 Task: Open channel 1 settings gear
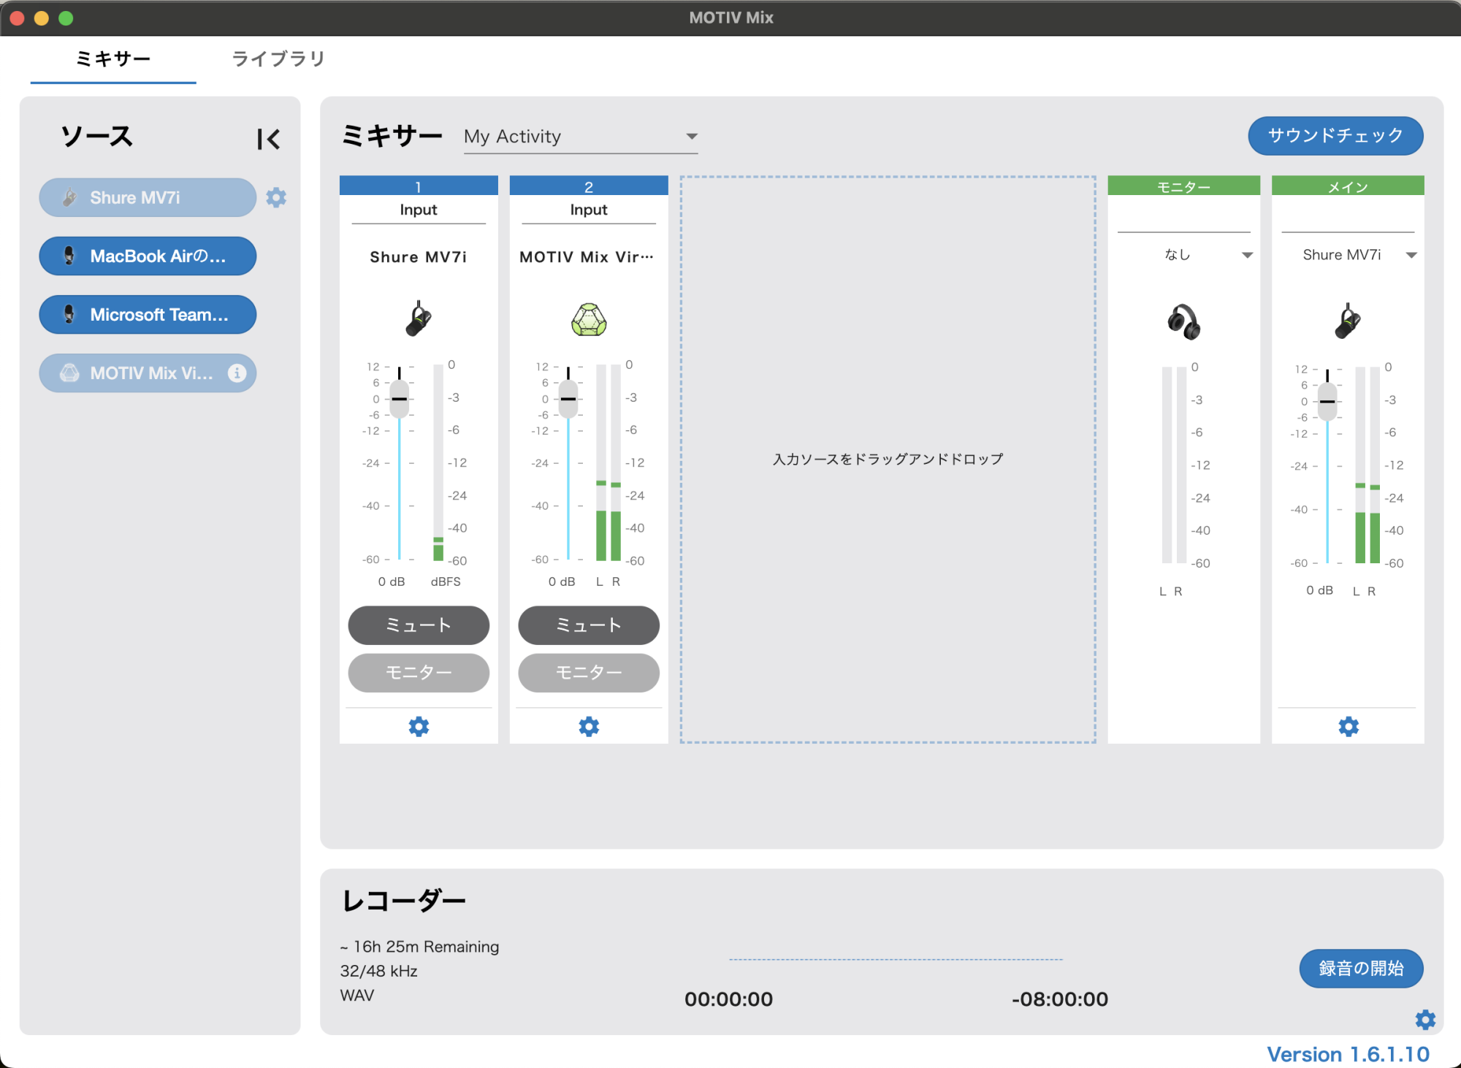tap(419, 726)
